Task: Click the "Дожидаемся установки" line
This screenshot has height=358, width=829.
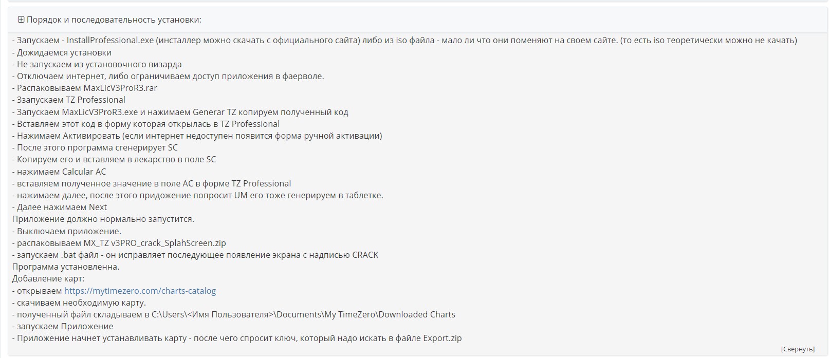Action: tap(64, 52)
